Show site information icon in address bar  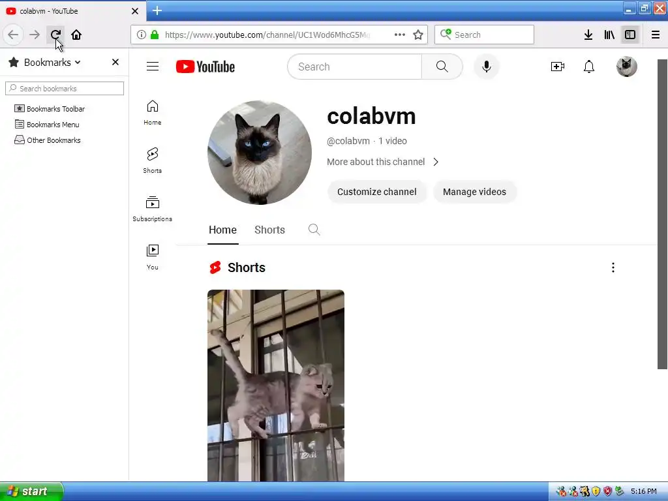[142, 35]
